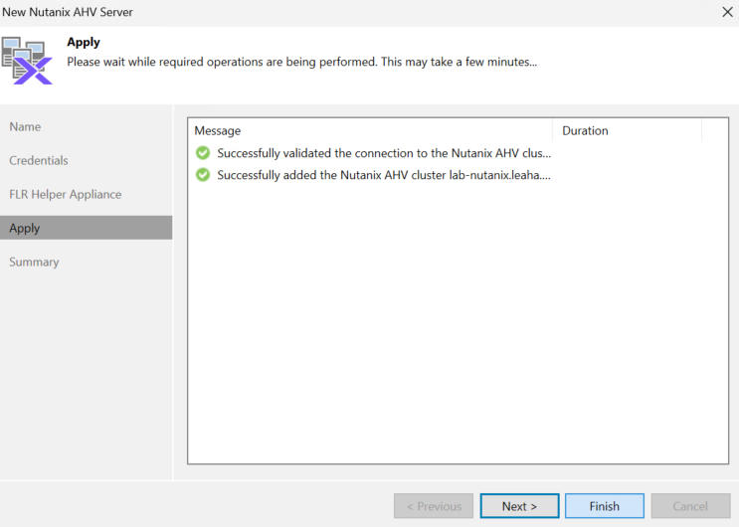
Task: Sort log by the Message column header
Action: [370, 130]
